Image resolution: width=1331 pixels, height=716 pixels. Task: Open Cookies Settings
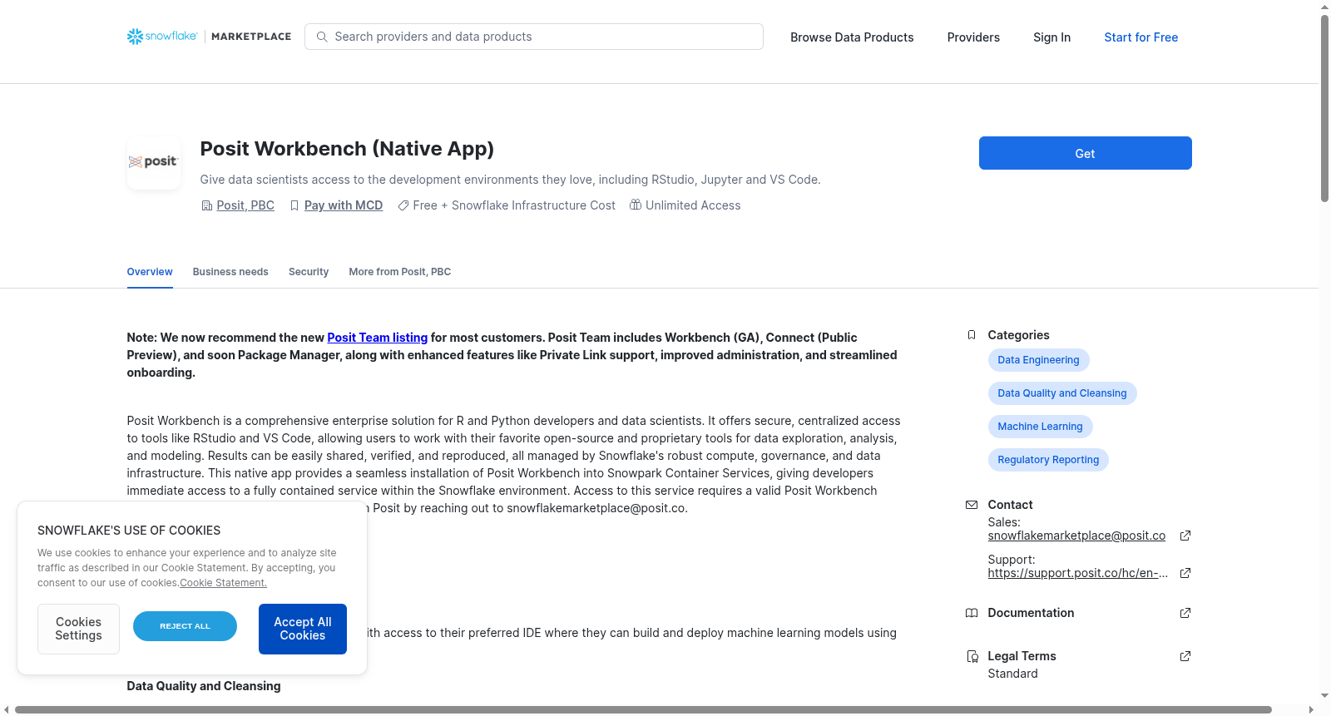(78, 629)
